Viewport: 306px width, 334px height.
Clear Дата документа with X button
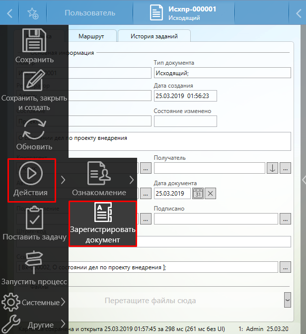[x=211, y=193]
